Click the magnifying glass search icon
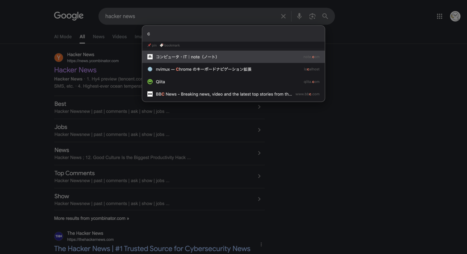The width and height of the screenshot is (467, 254). click(325, 16)
